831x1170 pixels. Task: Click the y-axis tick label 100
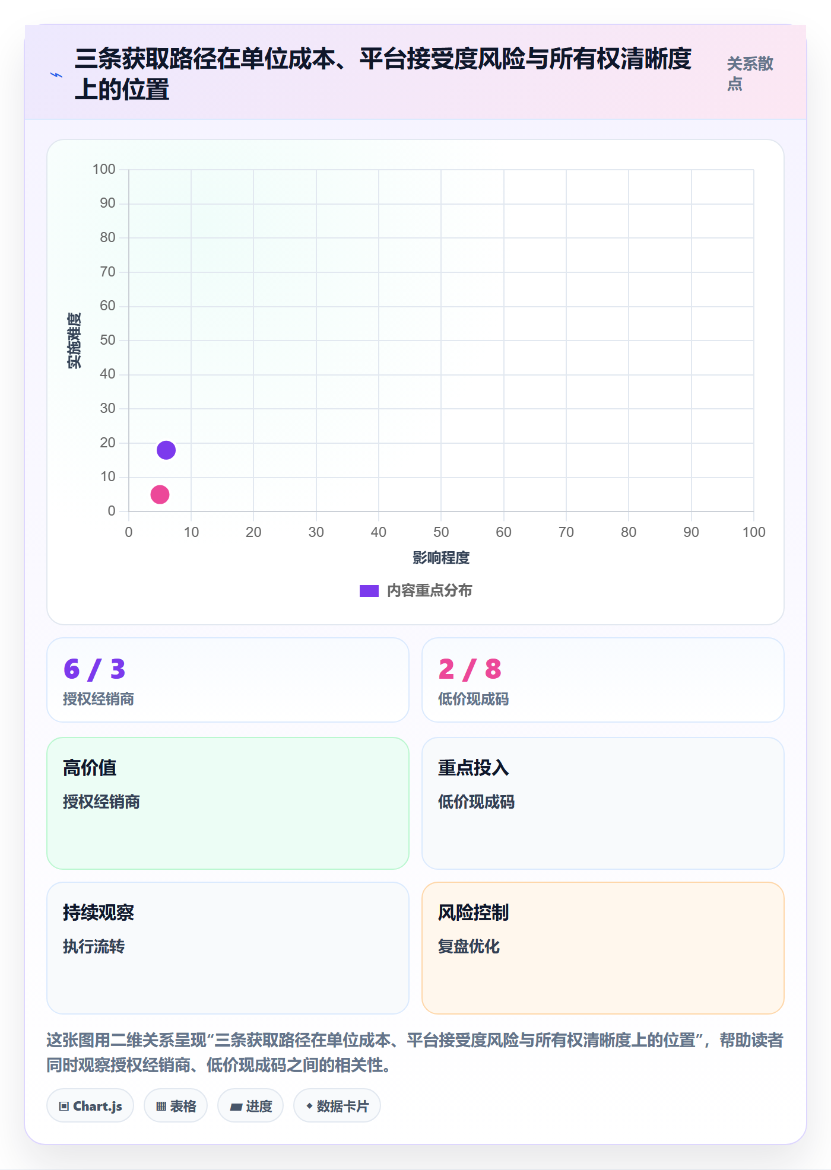coord(104,169)
